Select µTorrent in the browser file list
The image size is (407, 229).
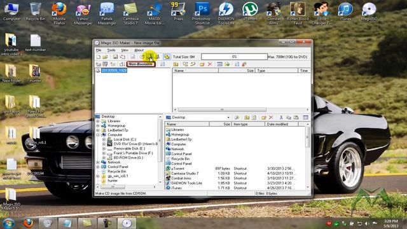click(178, 169)
